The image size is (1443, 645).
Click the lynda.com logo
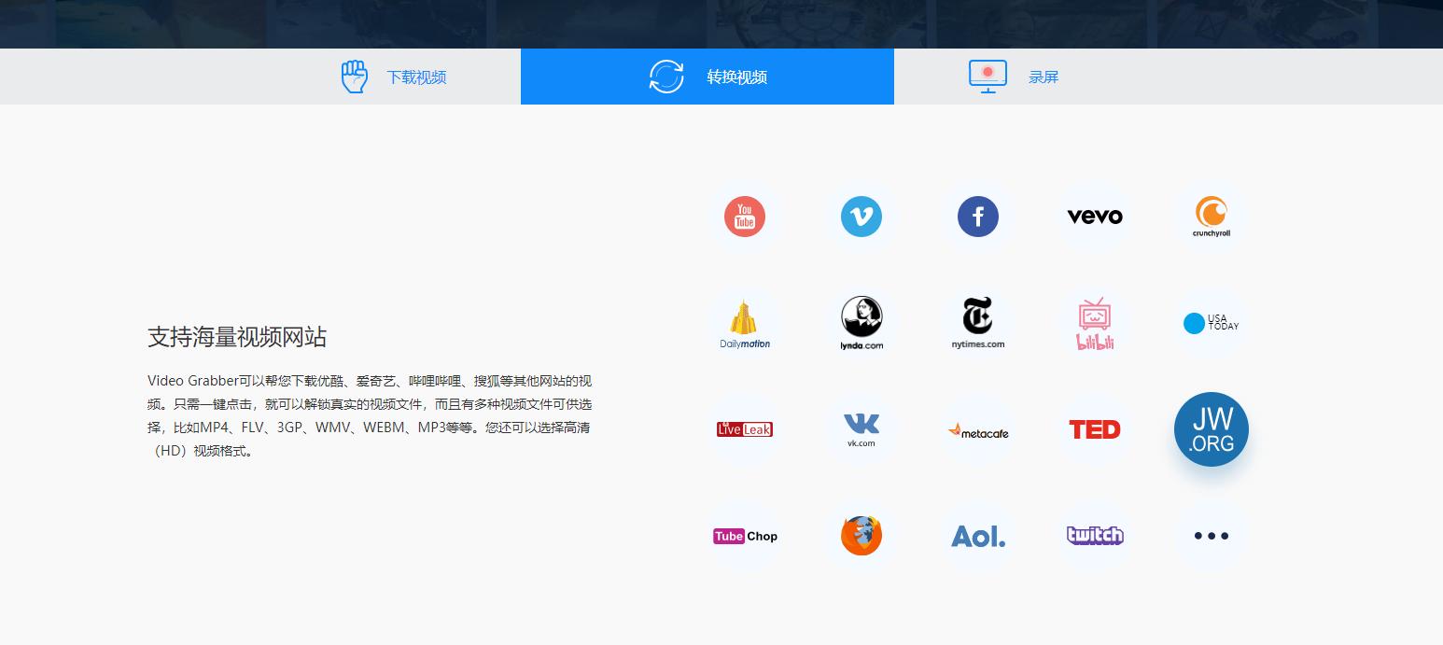point(861,322)
